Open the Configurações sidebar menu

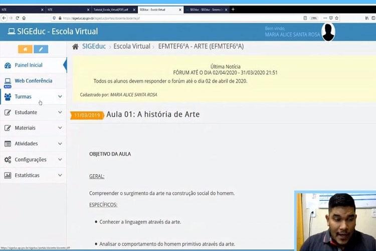pos(33,160)
